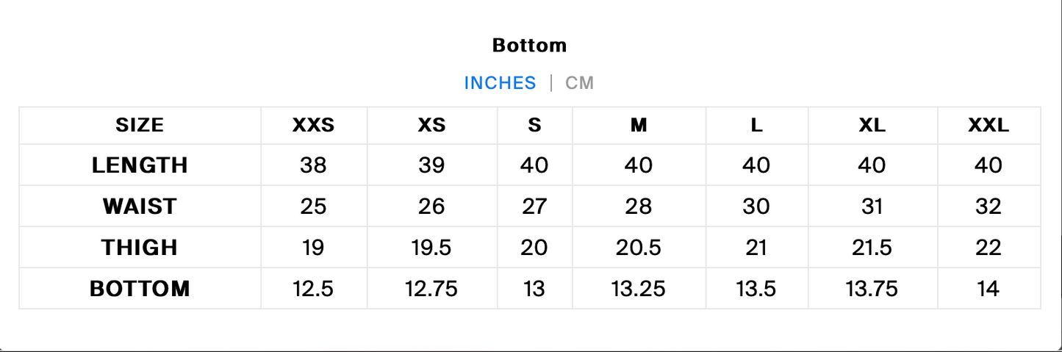Click the XL bottom value 13.75
Viewport: 1062px width, 352px height.
click(872, 289)
